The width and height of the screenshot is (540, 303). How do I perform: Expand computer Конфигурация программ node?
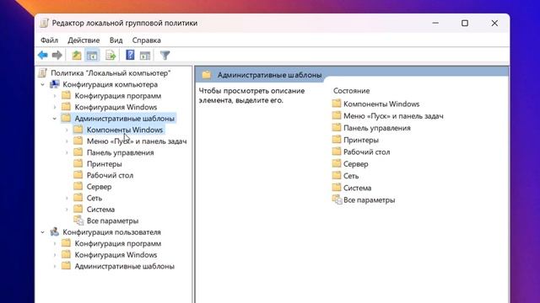[x=54, y=95]
